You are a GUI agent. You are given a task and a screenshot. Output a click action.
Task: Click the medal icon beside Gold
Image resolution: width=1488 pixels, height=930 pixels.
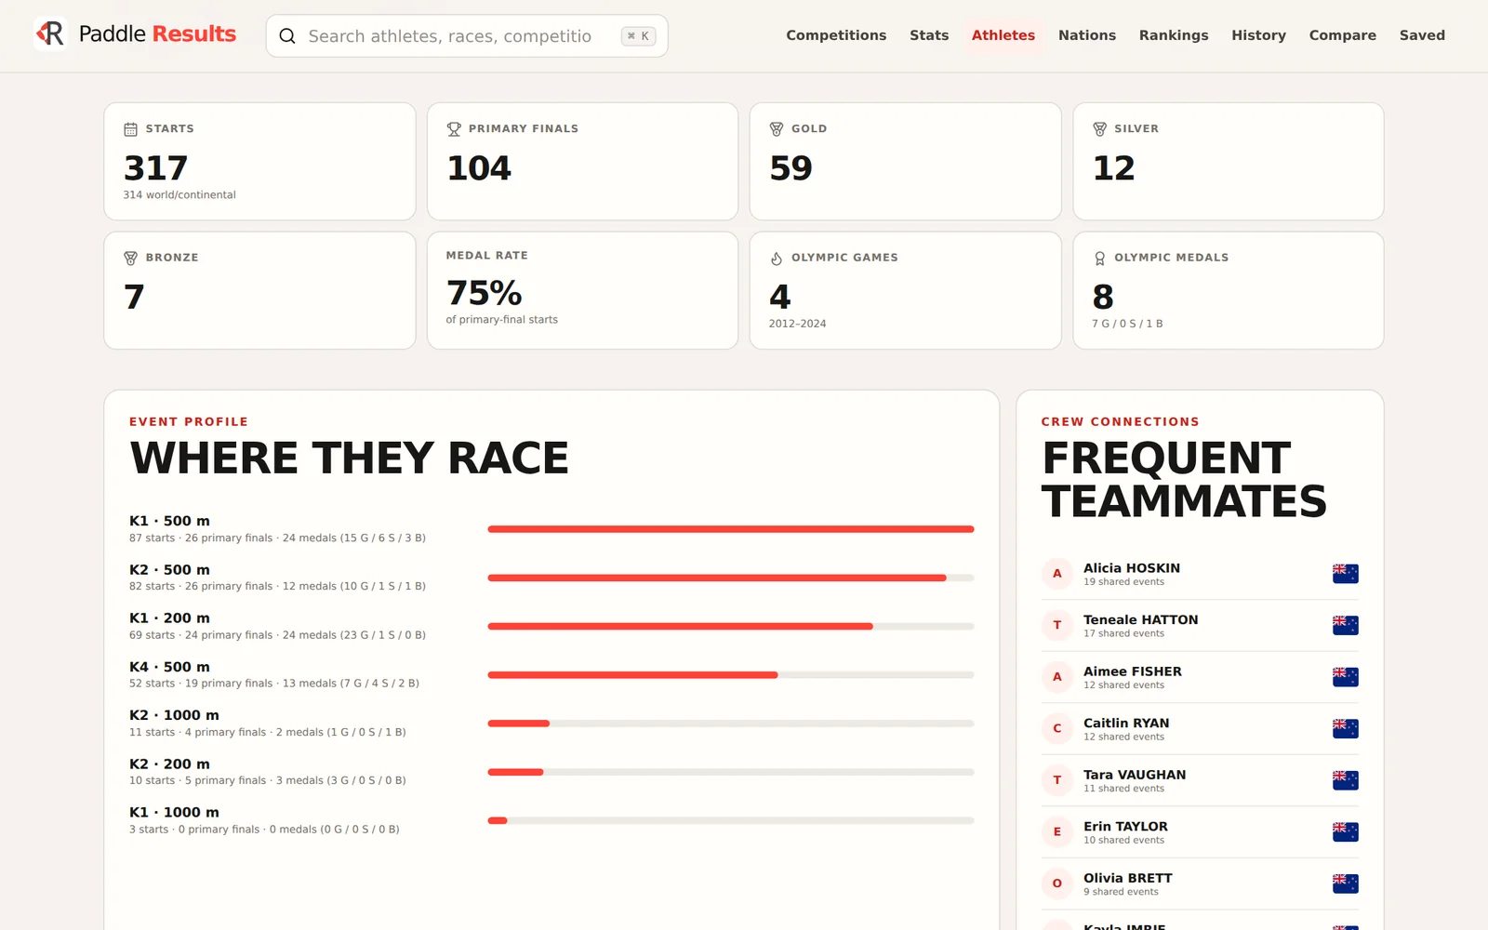(777, 129)
